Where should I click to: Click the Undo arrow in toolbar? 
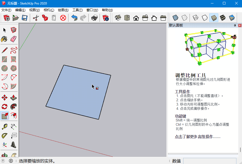point(74,18)
